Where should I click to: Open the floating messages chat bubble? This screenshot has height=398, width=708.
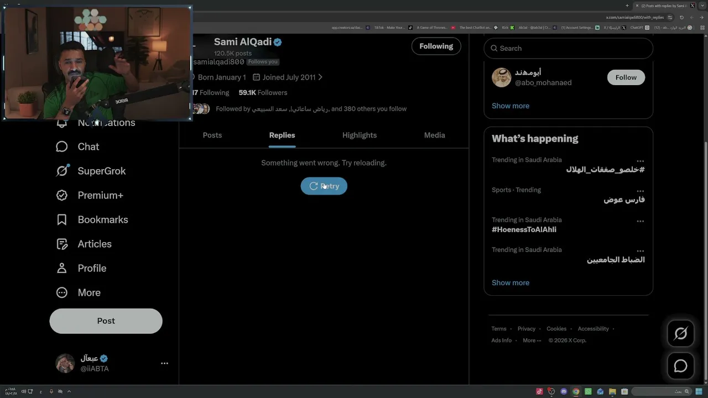(x=680, y=366)
